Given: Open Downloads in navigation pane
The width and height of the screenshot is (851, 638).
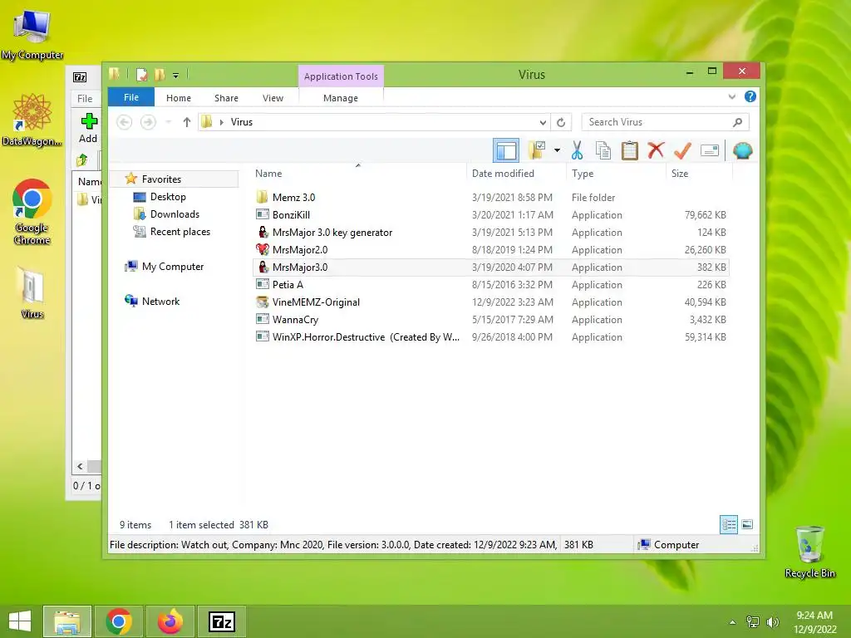Looking at the screenshot, I should pos(175,213).
